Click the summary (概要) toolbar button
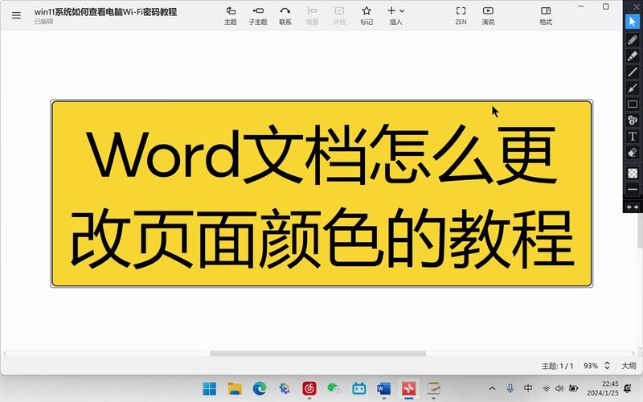The width and height of the screenshot is (643, 402). pos(312,15)
